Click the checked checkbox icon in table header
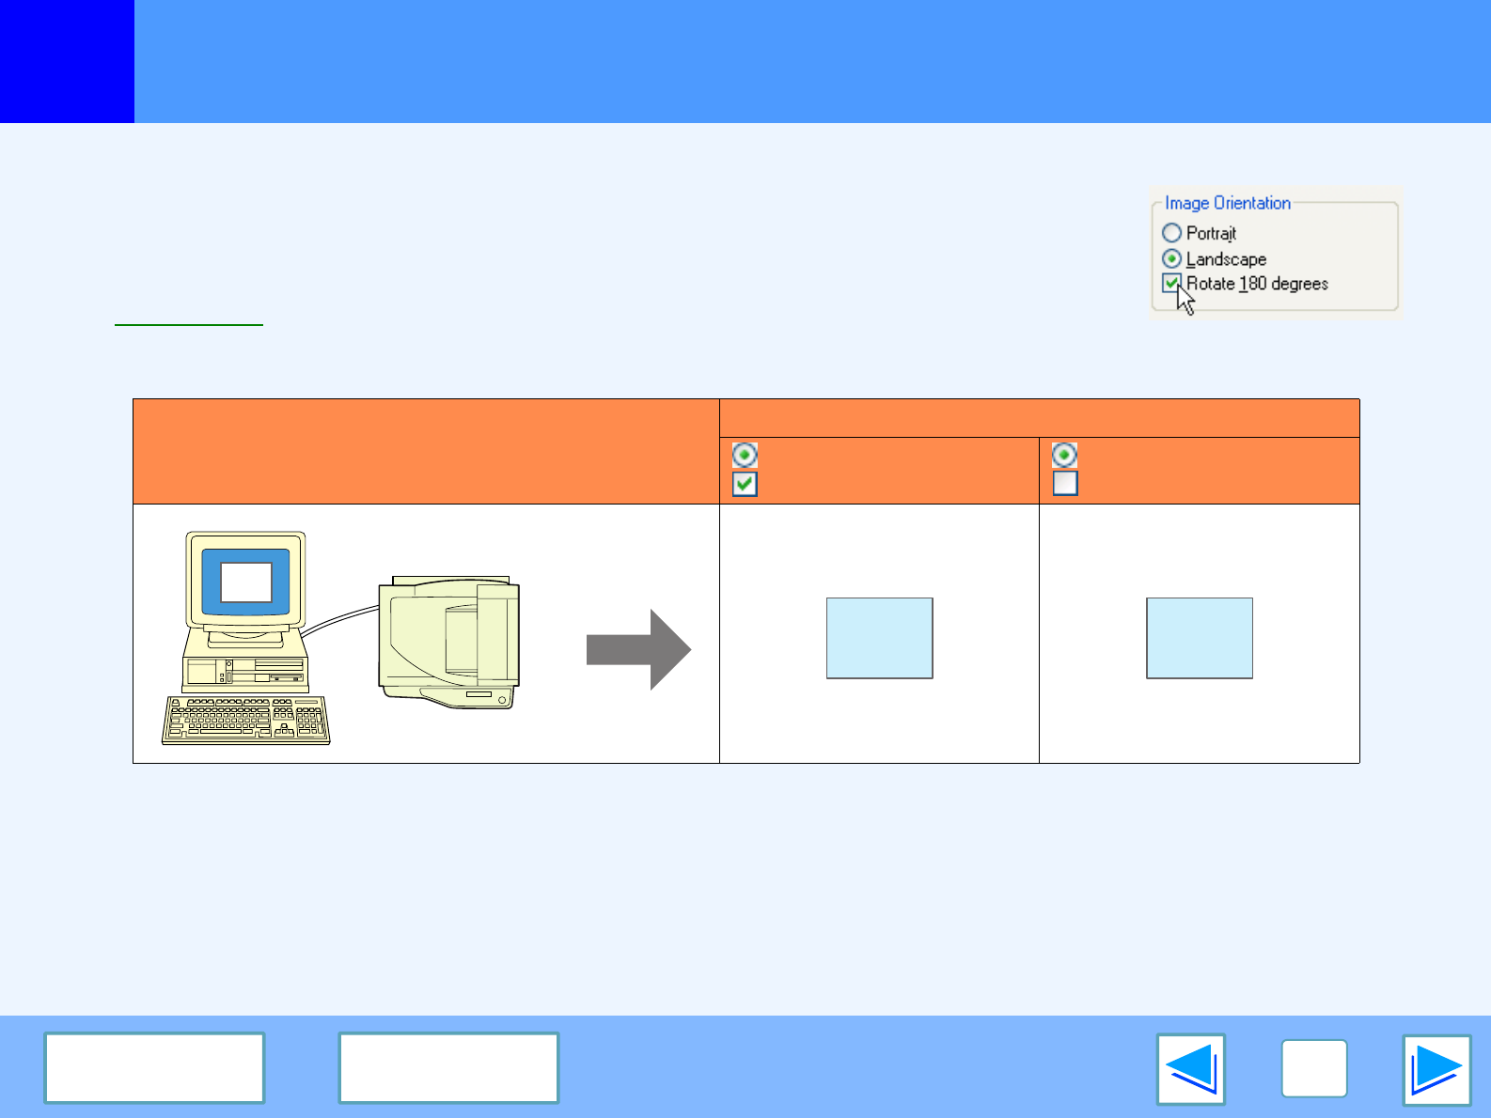The image size is (1491, 1118). [x=745, y=484]
